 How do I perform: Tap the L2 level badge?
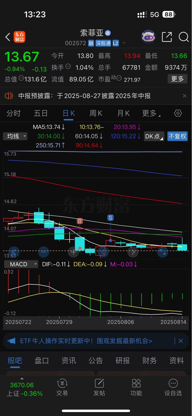click(116, 43)
